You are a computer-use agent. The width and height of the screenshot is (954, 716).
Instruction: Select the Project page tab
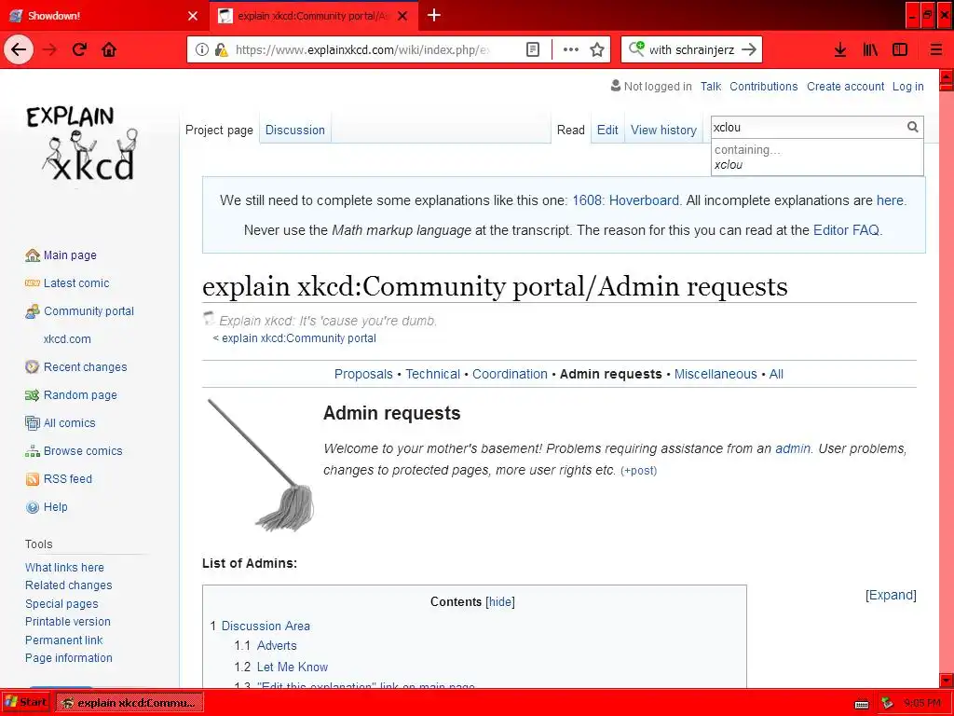(219, 130)
